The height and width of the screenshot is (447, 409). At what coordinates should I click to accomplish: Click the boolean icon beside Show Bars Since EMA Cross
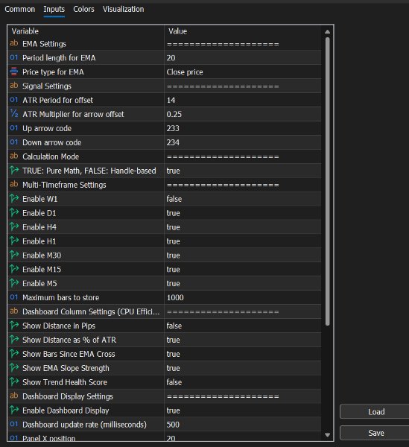point(13,353)
